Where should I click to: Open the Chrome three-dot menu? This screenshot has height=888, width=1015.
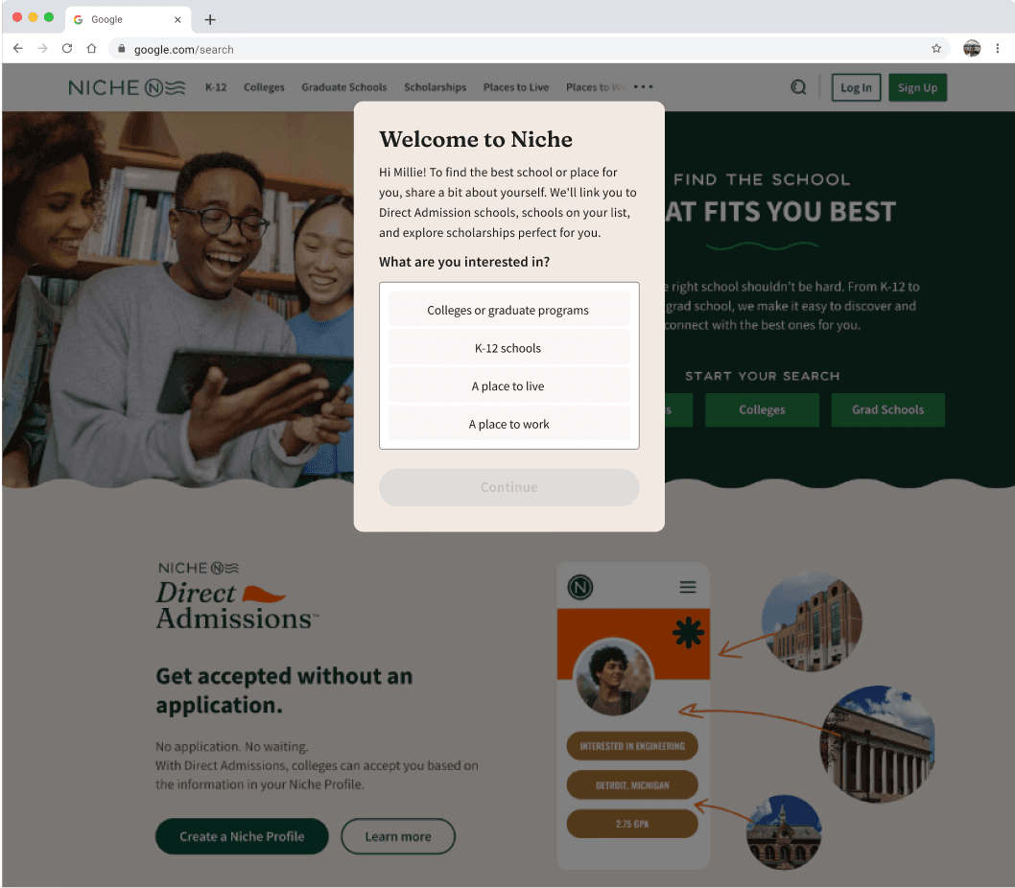(x=998, y=49)
